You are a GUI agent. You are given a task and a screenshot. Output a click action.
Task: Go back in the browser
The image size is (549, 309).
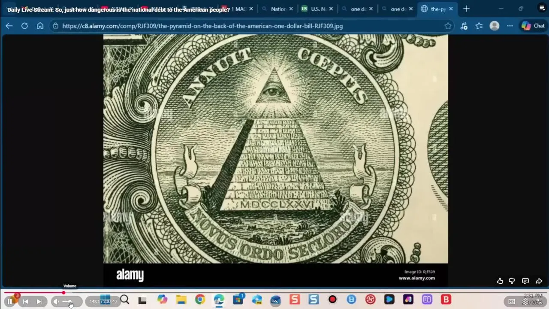click(x=9, y=26)
